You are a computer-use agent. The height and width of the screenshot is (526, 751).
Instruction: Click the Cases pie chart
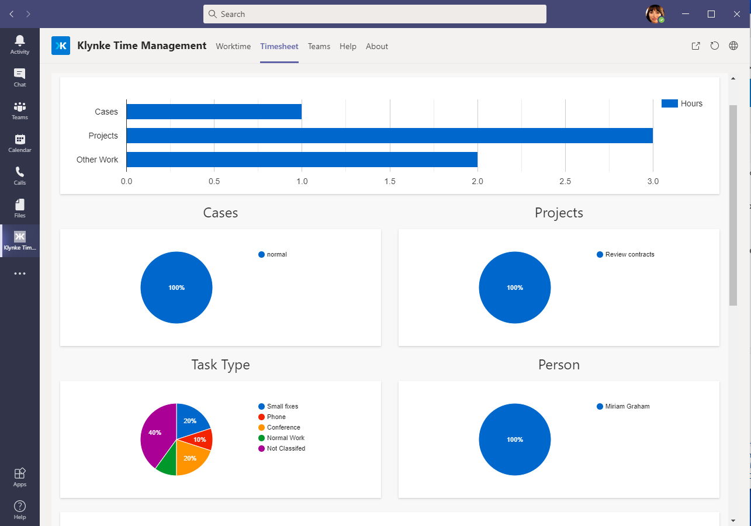point(176,288)
